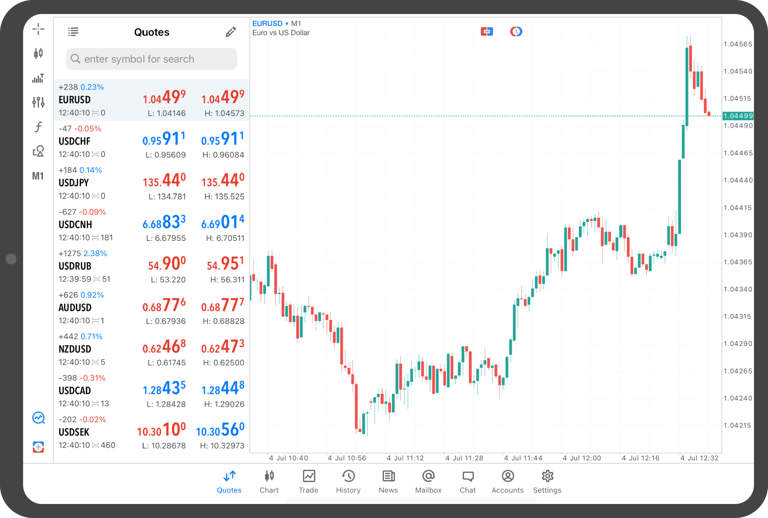Switch to the Trade tab
Image resolution: width=768 pixels, height=518 pixels.
click(308, 481)
